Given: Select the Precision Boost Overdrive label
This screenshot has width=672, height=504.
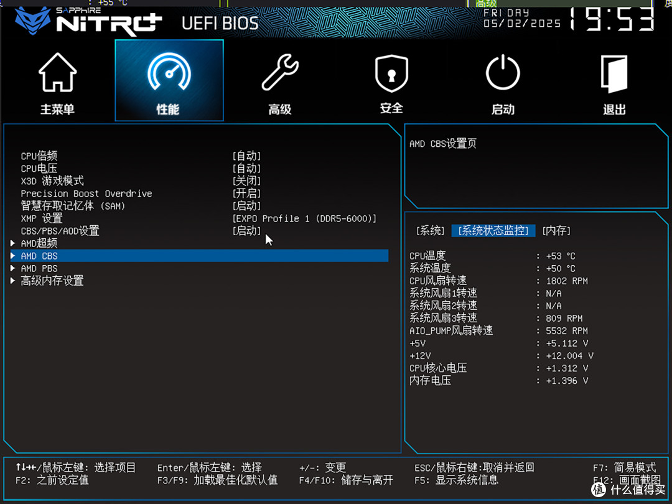Looking at the screenshot, I should point(86,194).
